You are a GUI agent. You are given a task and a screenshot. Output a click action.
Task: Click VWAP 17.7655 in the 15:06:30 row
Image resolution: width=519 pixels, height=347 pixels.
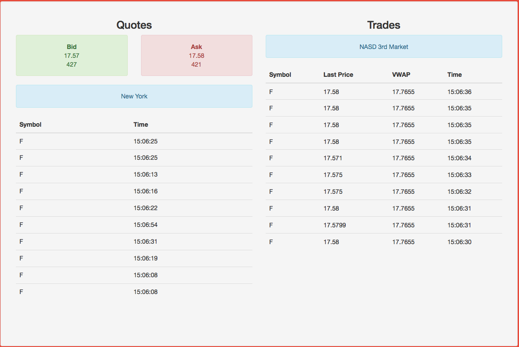(x=403, y=242)
